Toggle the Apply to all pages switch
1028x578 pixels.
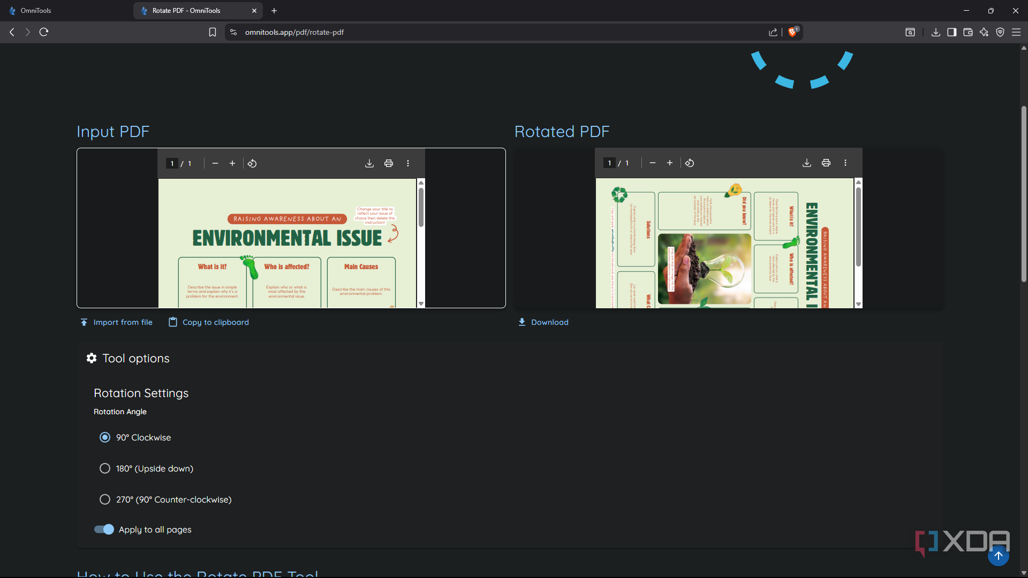104,529
